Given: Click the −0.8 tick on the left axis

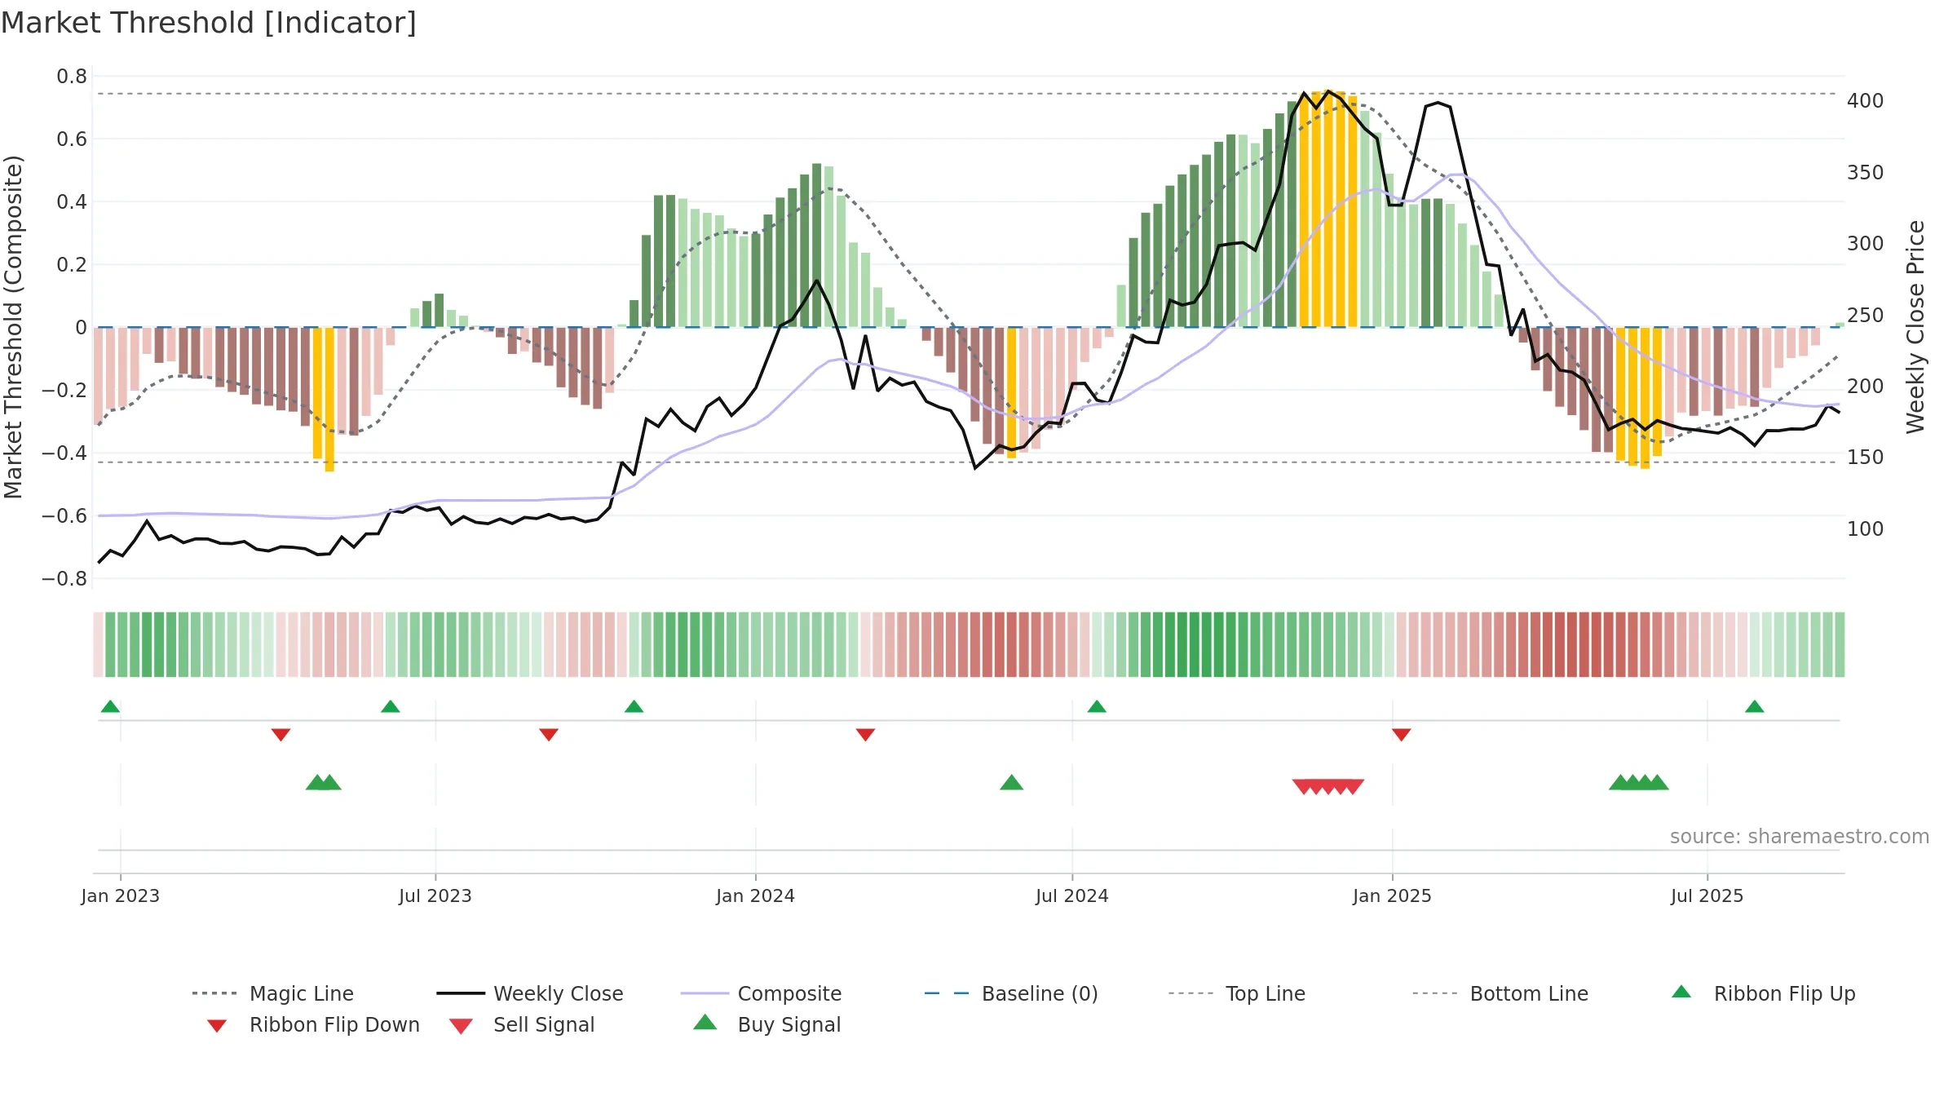Looking at the screenshot, I should click(x=64, y=578).
